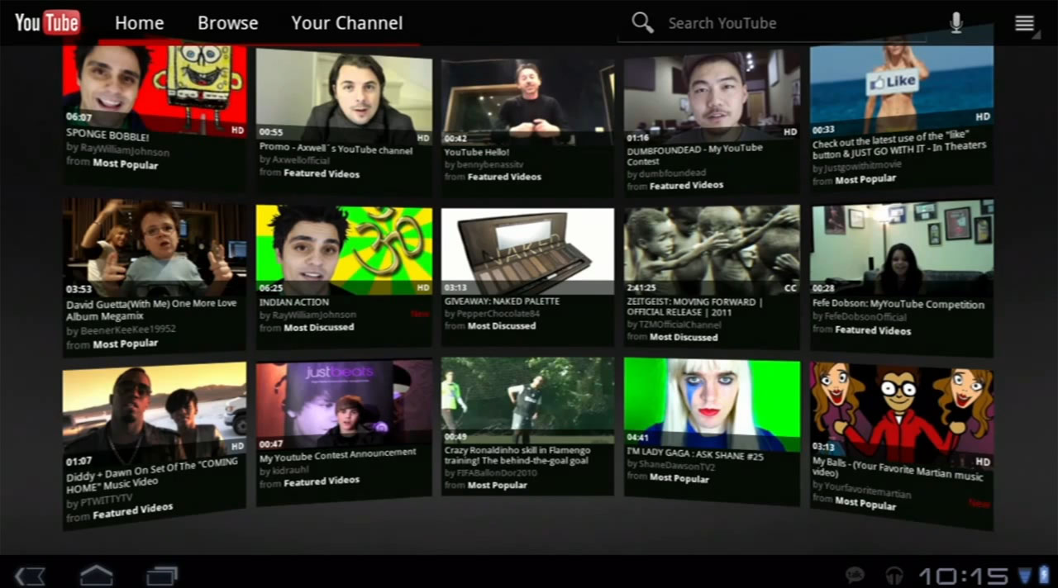1058x588 pixels.
Task: Open the chat notification icon
Action: click(x=855, y=575)
